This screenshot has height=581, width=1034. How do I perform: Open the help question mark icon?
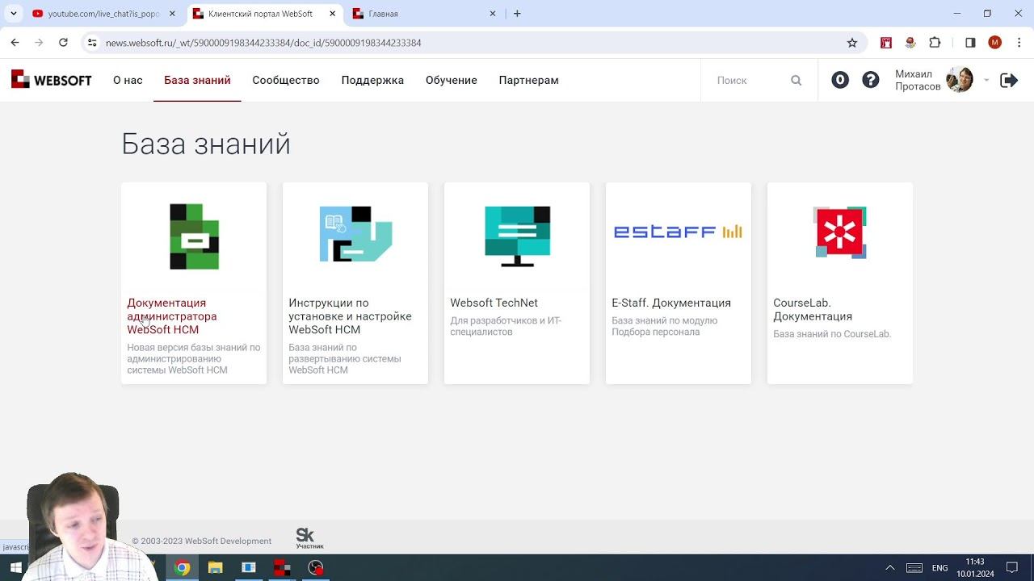(x=871, y=80)
